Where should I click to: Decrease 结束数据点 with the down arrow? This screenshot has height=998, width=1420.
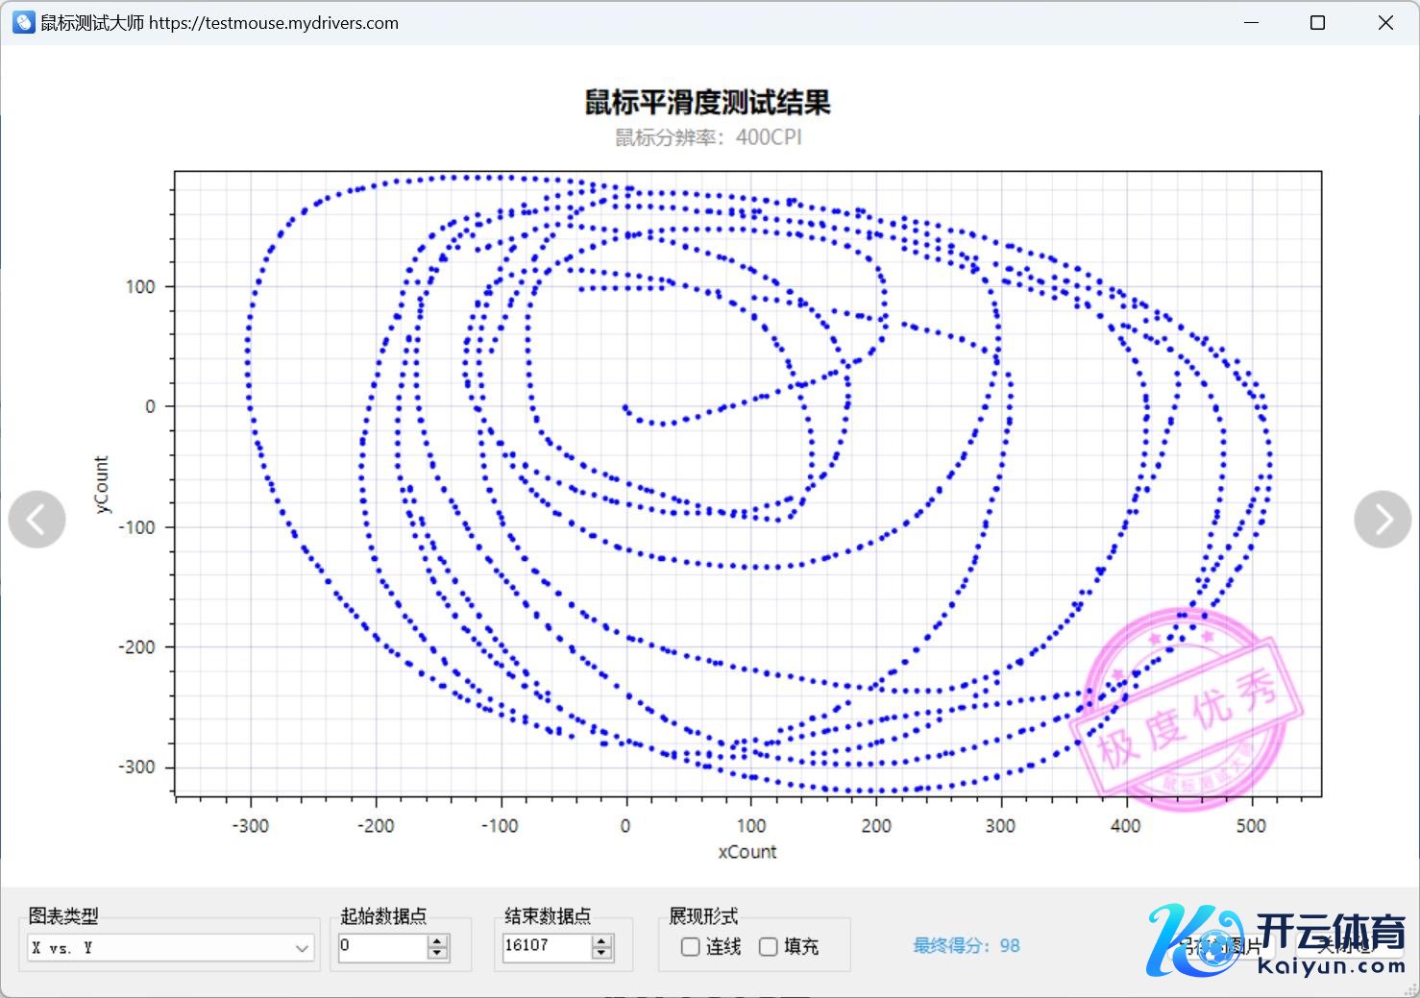[x=602, y=953]
